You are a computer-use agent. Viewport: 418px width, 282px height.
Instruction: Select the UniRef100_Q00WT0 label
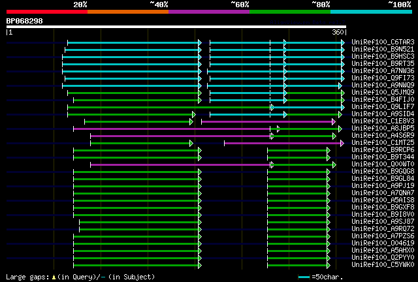383,164
